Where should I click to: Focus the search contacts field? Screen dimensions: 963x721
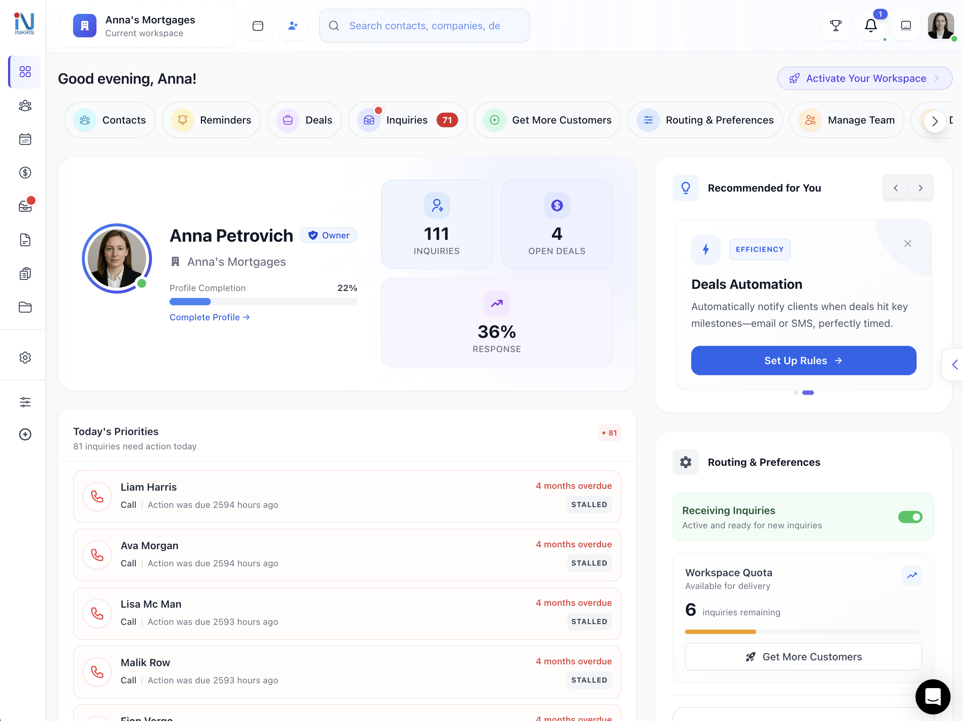click(425, 26)
